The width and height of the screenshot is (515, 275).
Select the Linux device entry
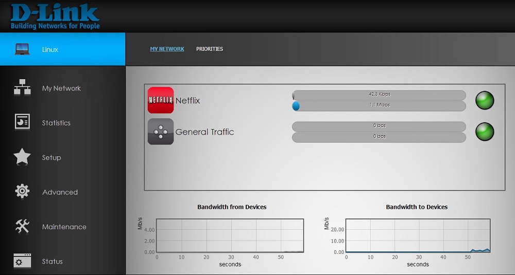click(62, 49)
